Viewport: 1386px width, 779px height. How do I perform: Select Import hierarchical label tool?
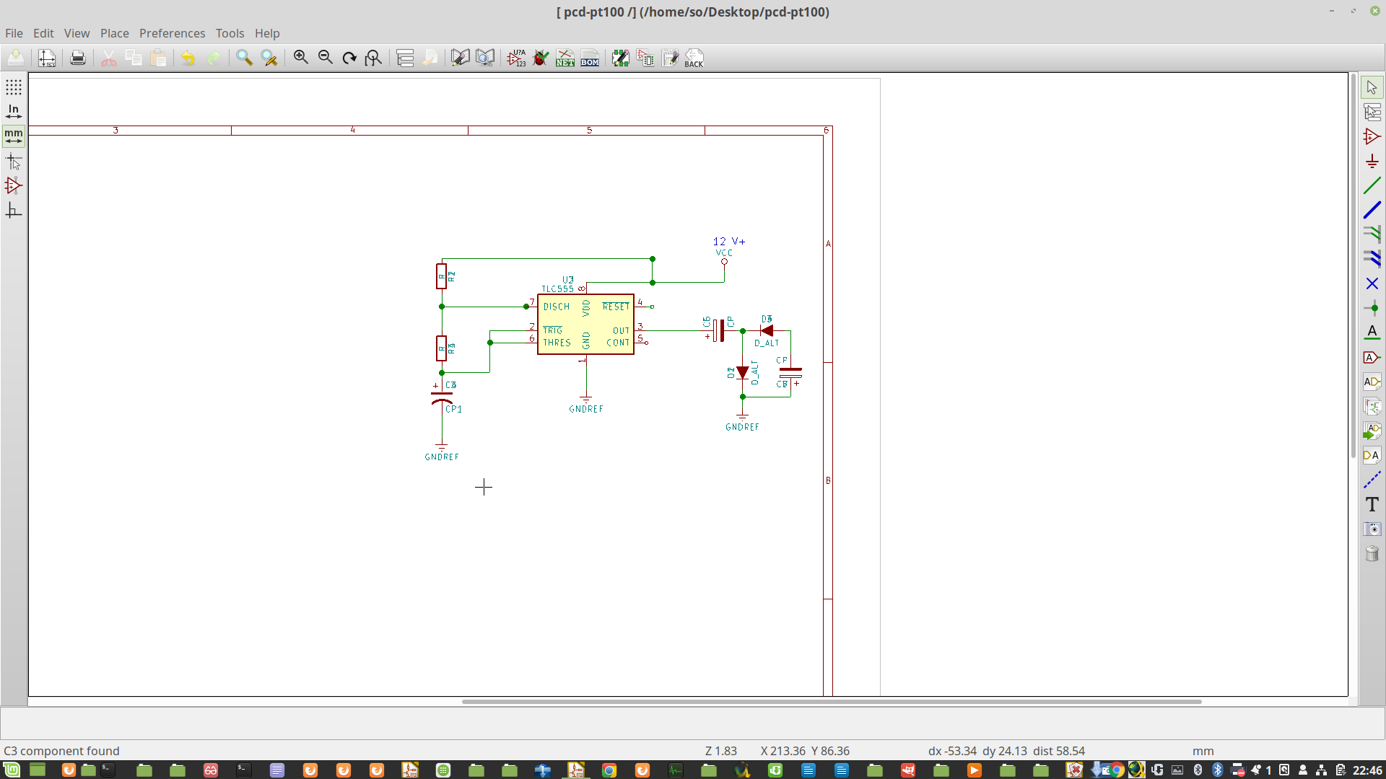point(1372,431)
